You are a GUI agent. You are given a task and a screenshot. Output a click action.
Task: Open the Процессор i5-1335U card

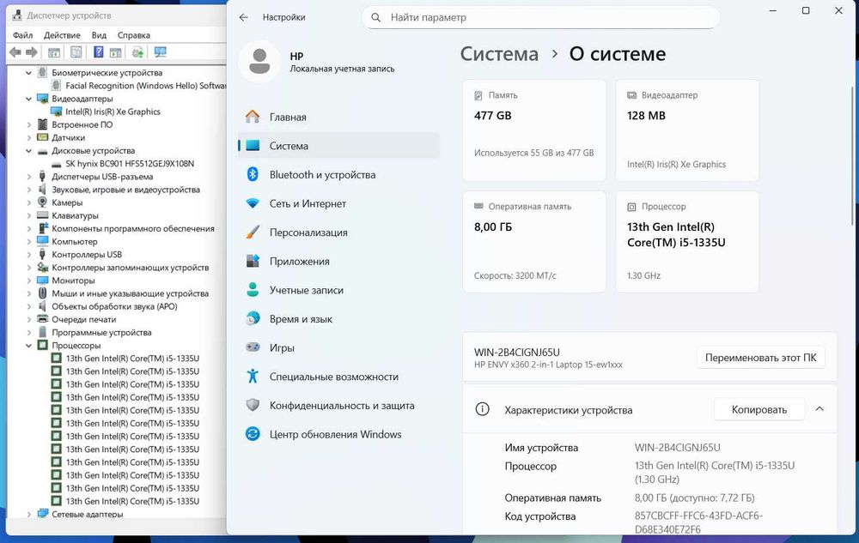point(687,242)
